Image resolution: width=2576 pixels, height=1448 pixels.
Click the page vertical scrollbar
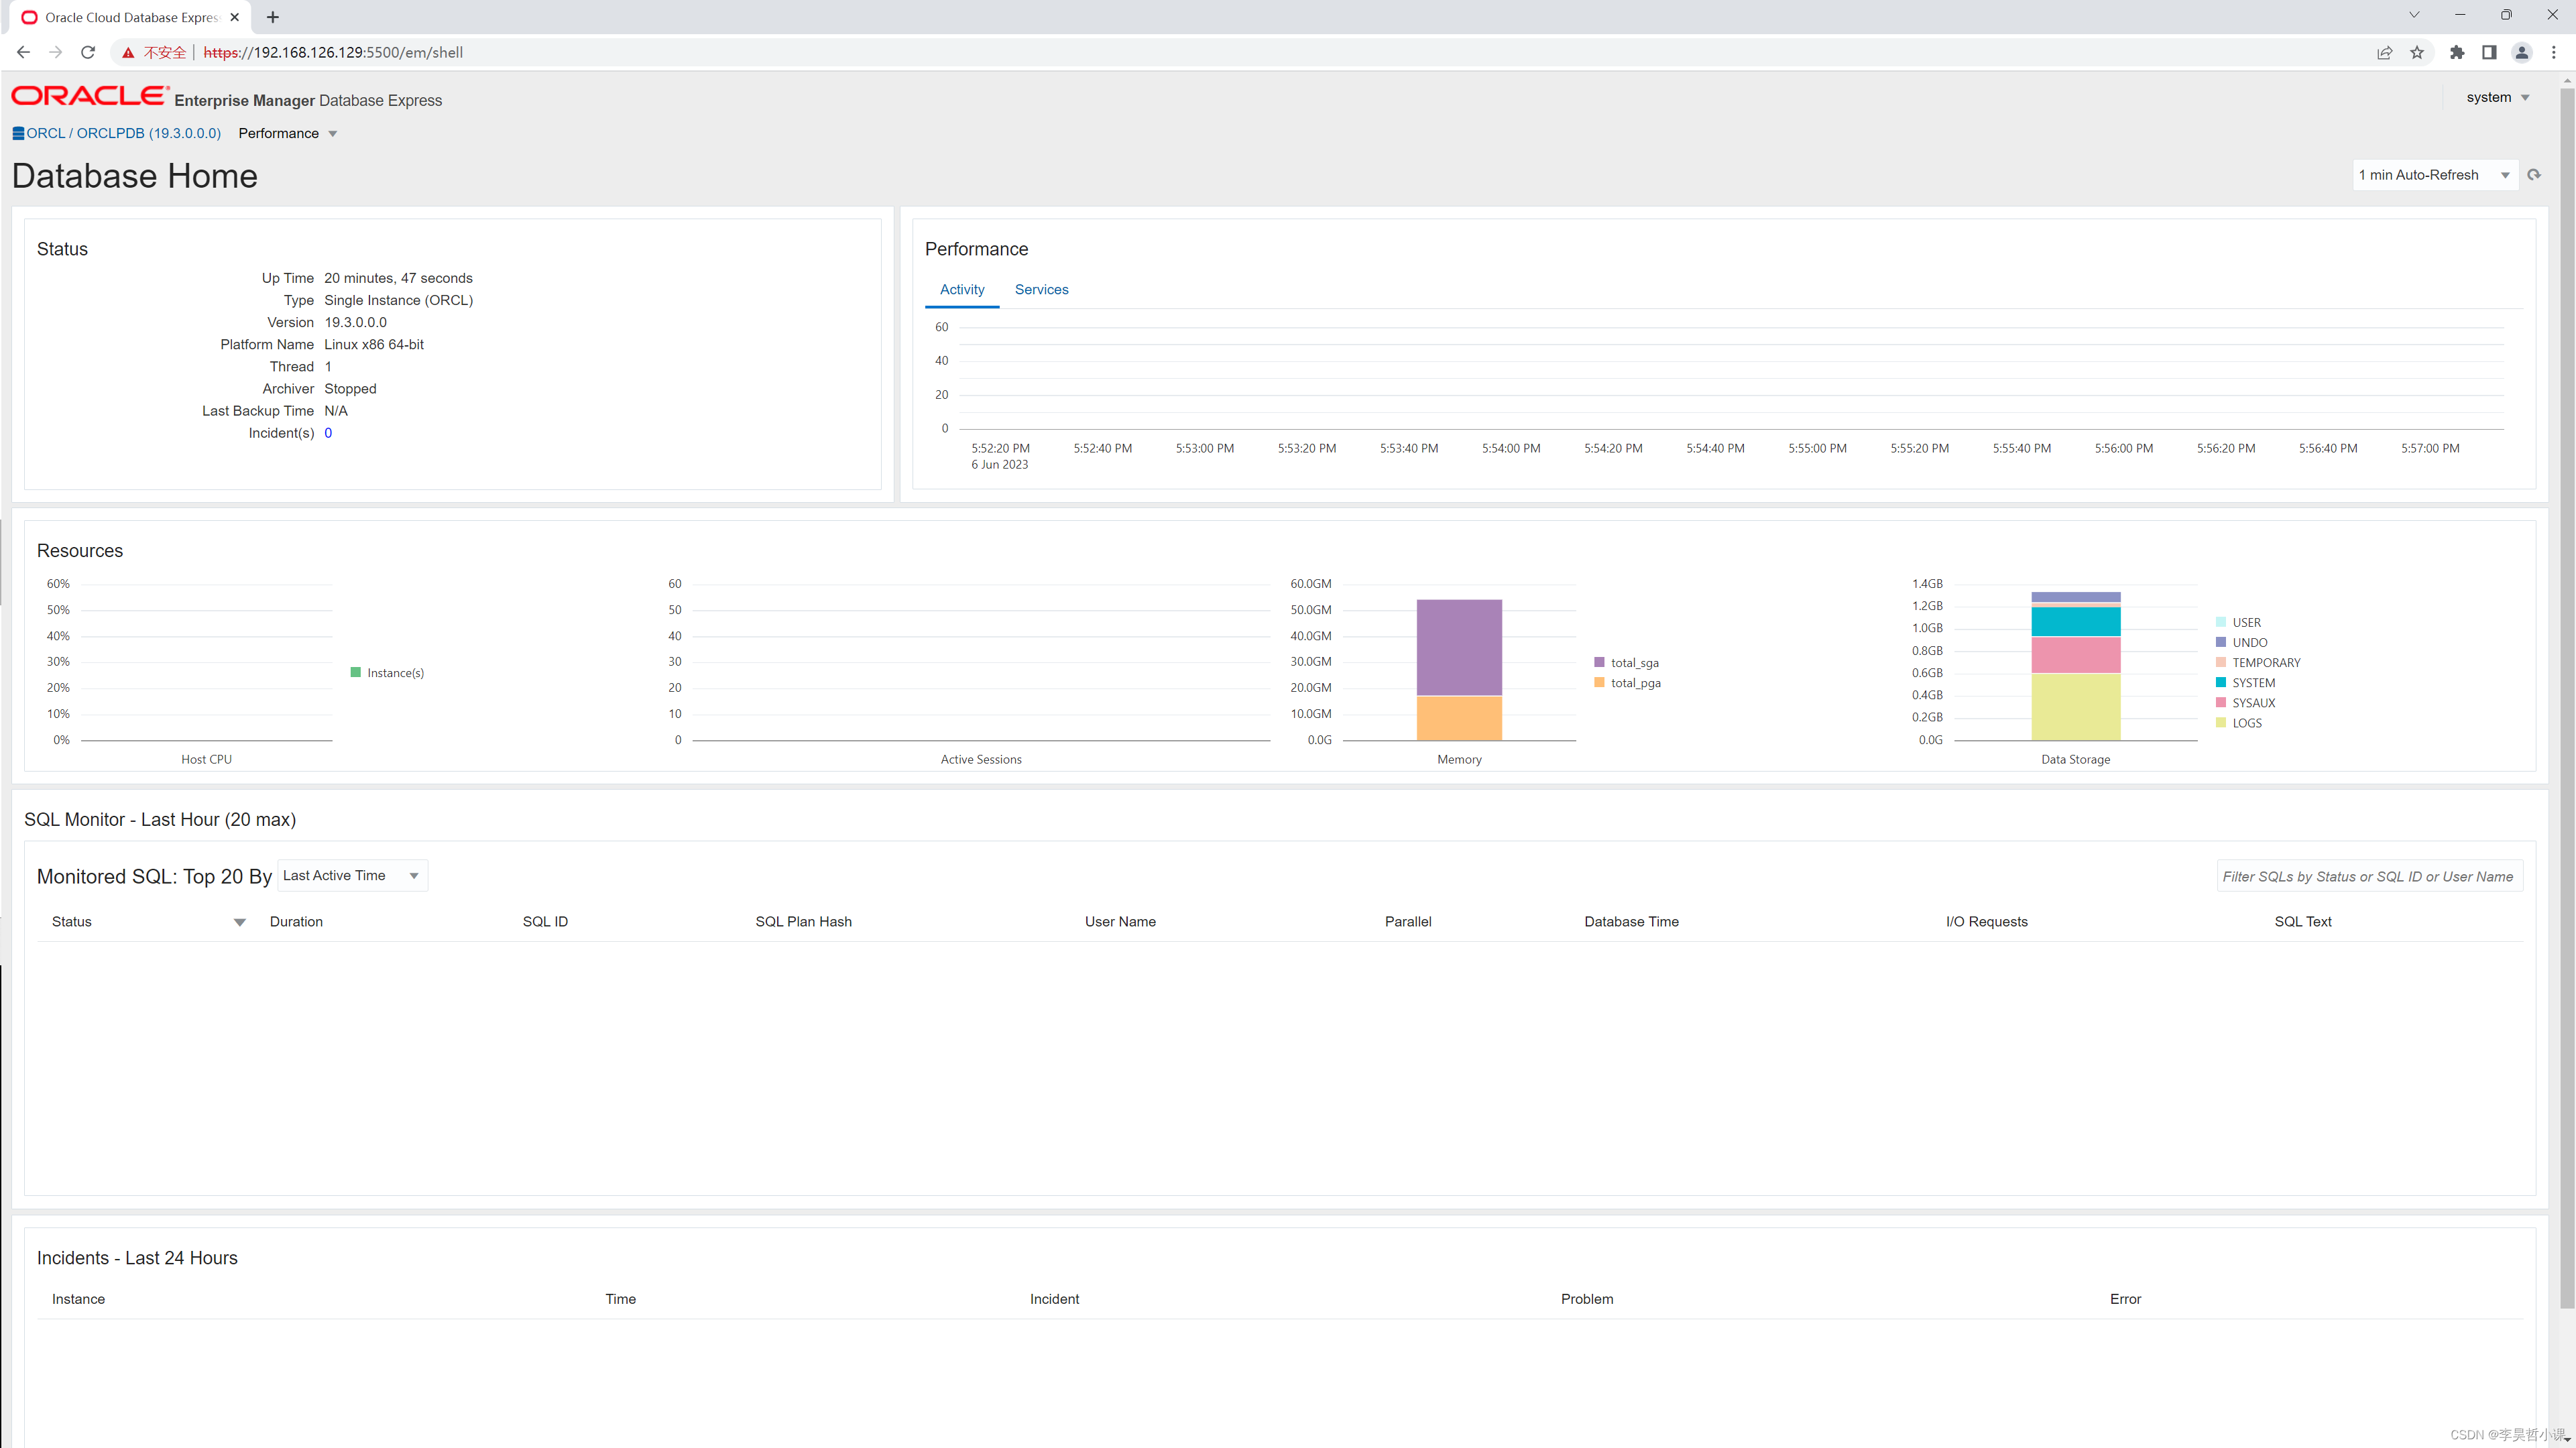2566,698
